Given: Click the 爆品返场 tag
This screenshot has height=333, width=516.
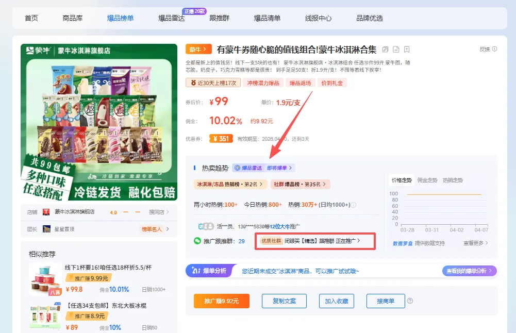Looking at the screenshot, I should coord(300,83).
